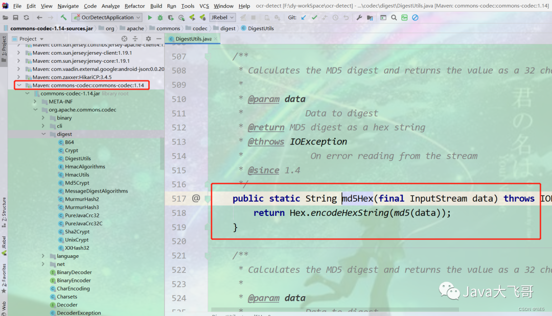Collapse the digest package in Project tree
552x316 pixels.
pos(43,134)
